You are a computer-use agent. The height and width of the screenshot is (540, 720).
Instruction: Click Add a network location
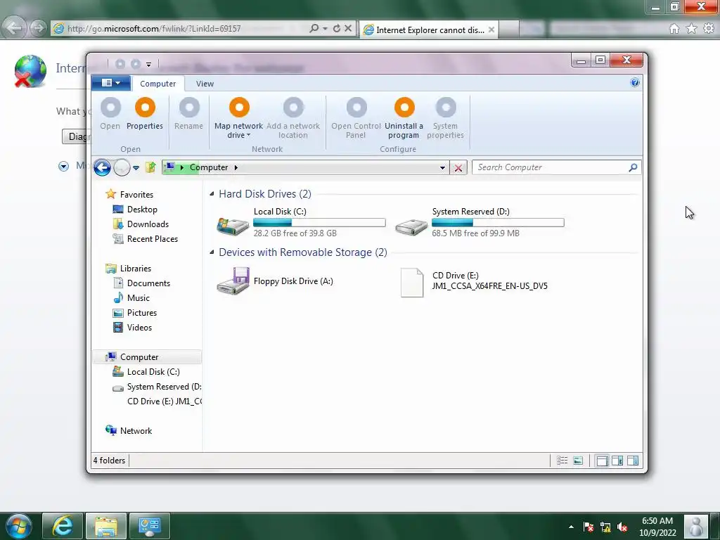[293, 118]
